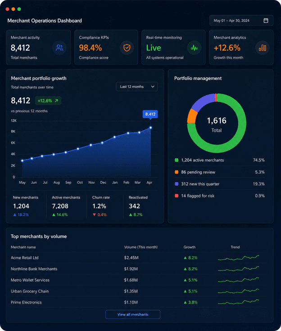This screenshot has width=281, height=331.
Task: Open the calendar icon in date range
Action: point(266,20)
